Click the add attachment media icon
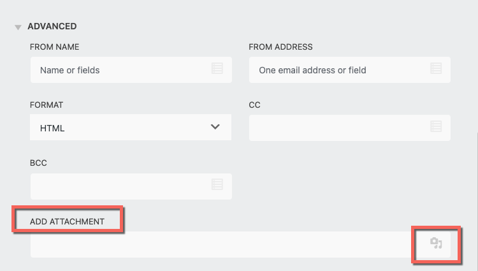 coord(436,243)
